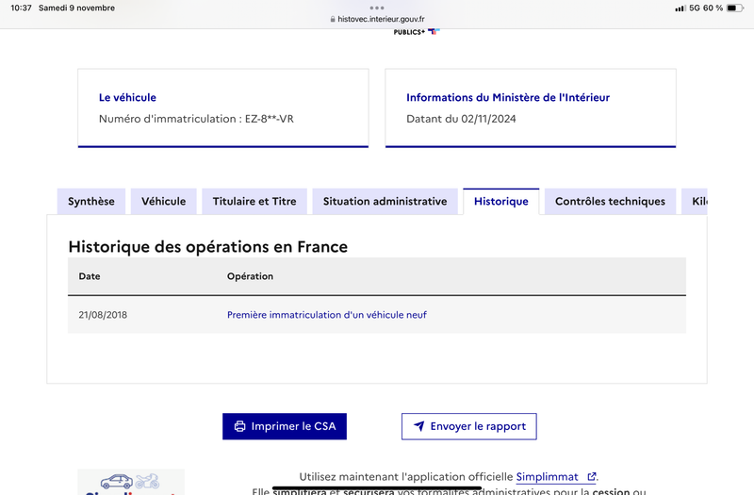Select the Situation administrative tab
Image resolution: width=754 pixels, height=495 pixels.
tap(385, 201)
